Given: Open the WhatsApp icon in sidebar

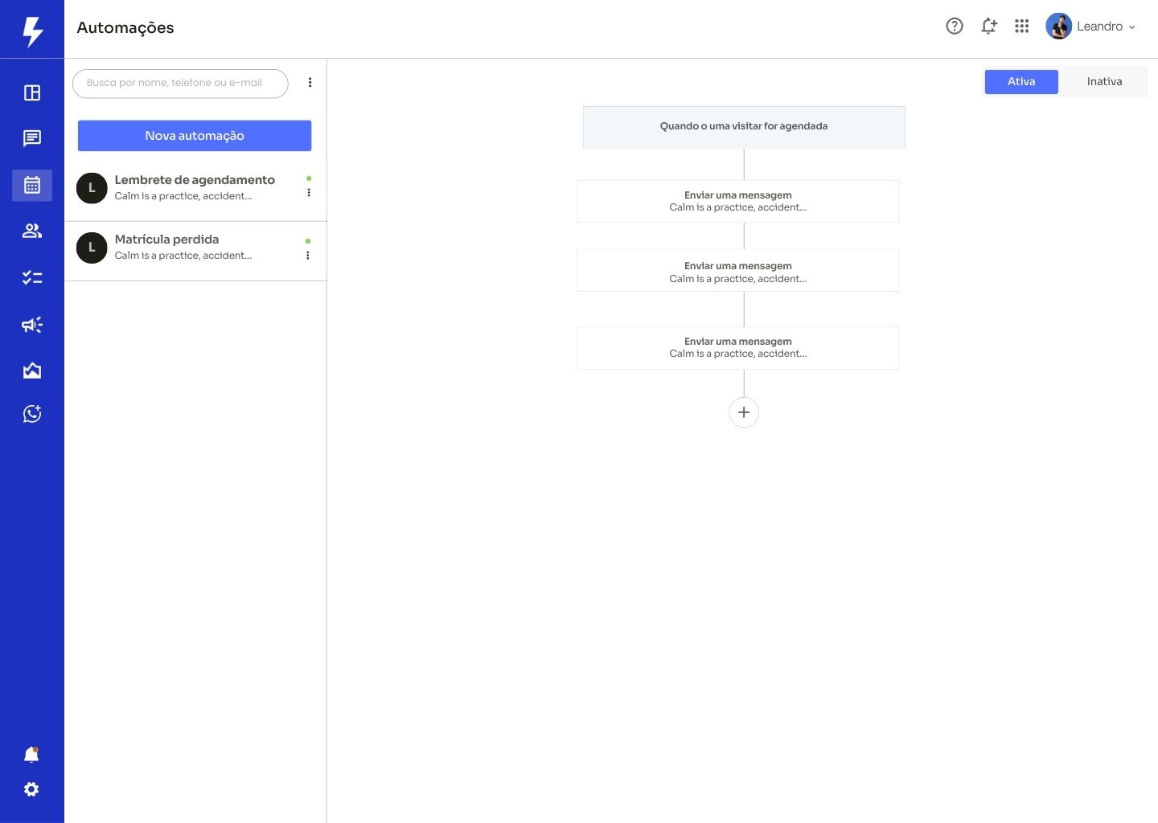Looking at the screenshot, I should [x=32, y=414].
